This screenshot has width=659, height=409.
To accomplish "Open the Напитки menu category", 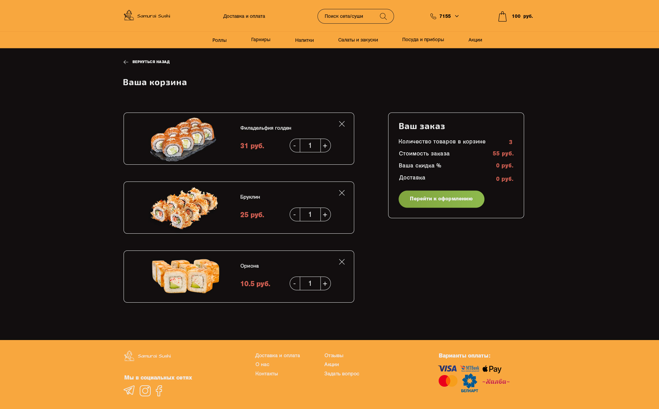I will pyautogui.click(x=304, y=40).
